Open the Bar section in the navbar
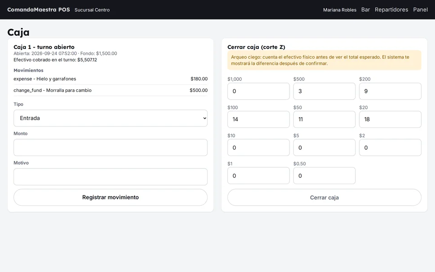435x272 pixels. (365, 10)
